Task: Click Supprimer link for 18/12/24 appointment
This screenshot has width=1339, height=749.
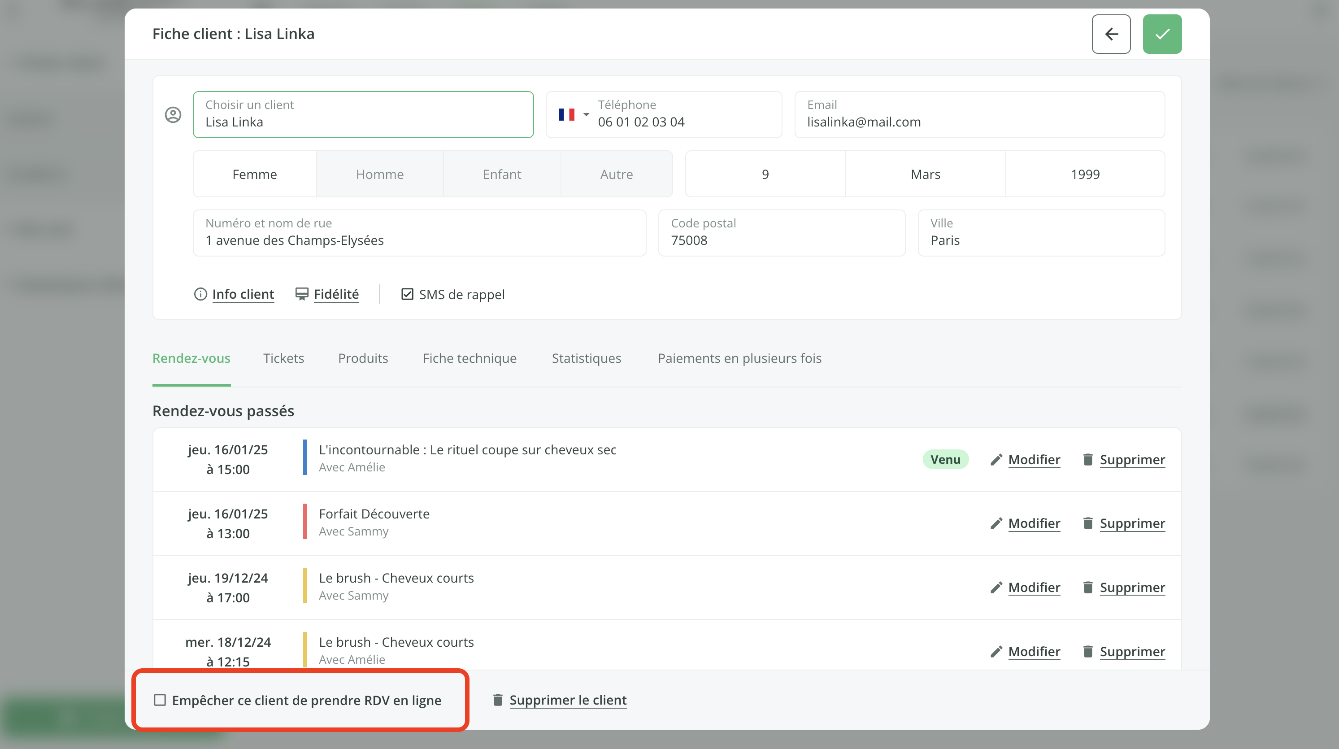Action: click(1131, 651)
